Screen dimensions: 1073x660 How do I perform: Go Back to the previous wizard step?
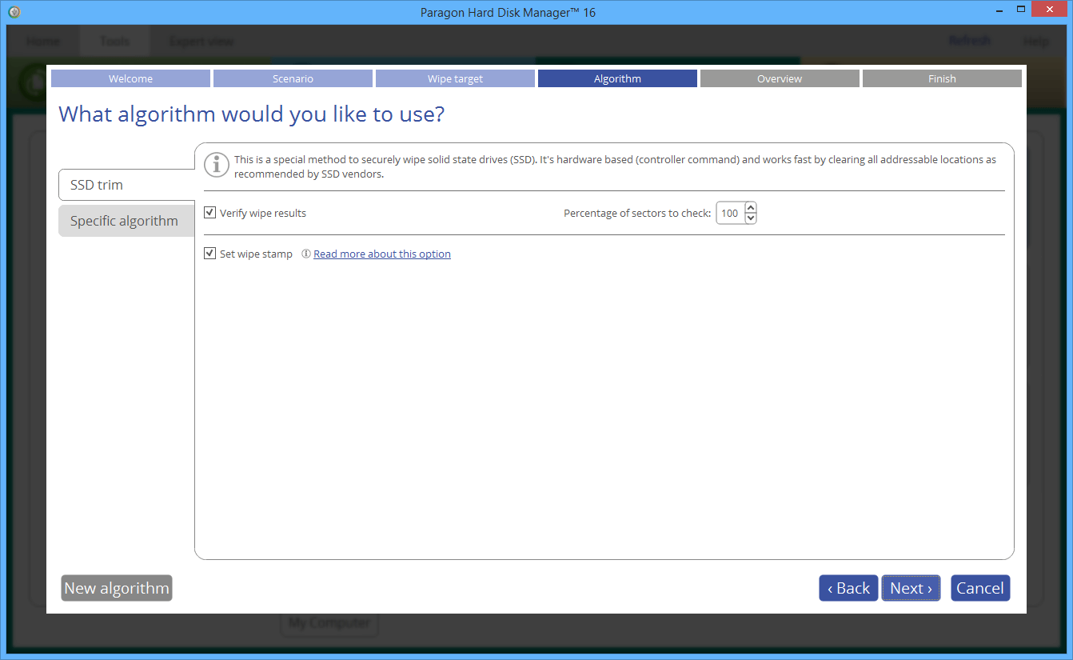[848, 588]
